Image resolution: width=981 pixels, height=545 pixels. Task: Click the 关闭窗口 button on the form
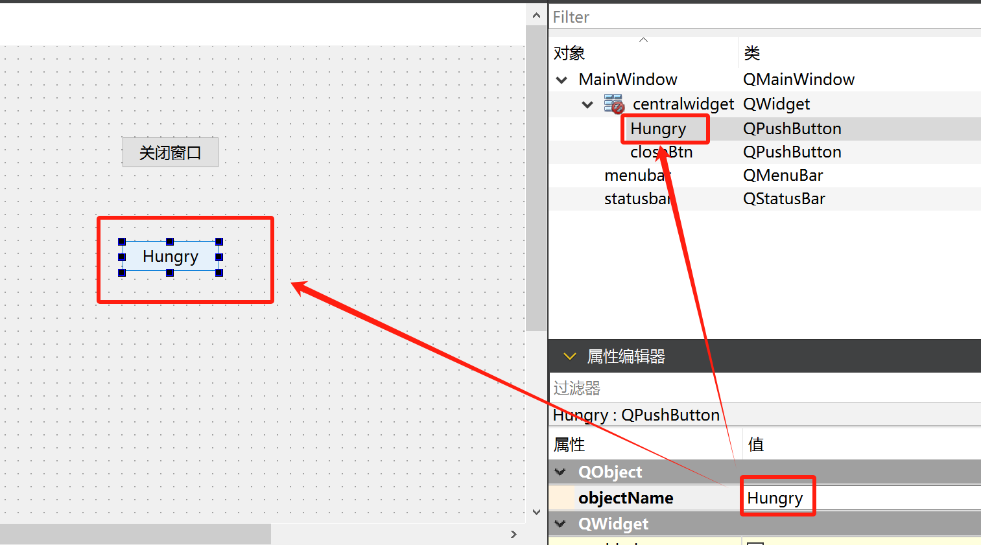click(171, 152)
